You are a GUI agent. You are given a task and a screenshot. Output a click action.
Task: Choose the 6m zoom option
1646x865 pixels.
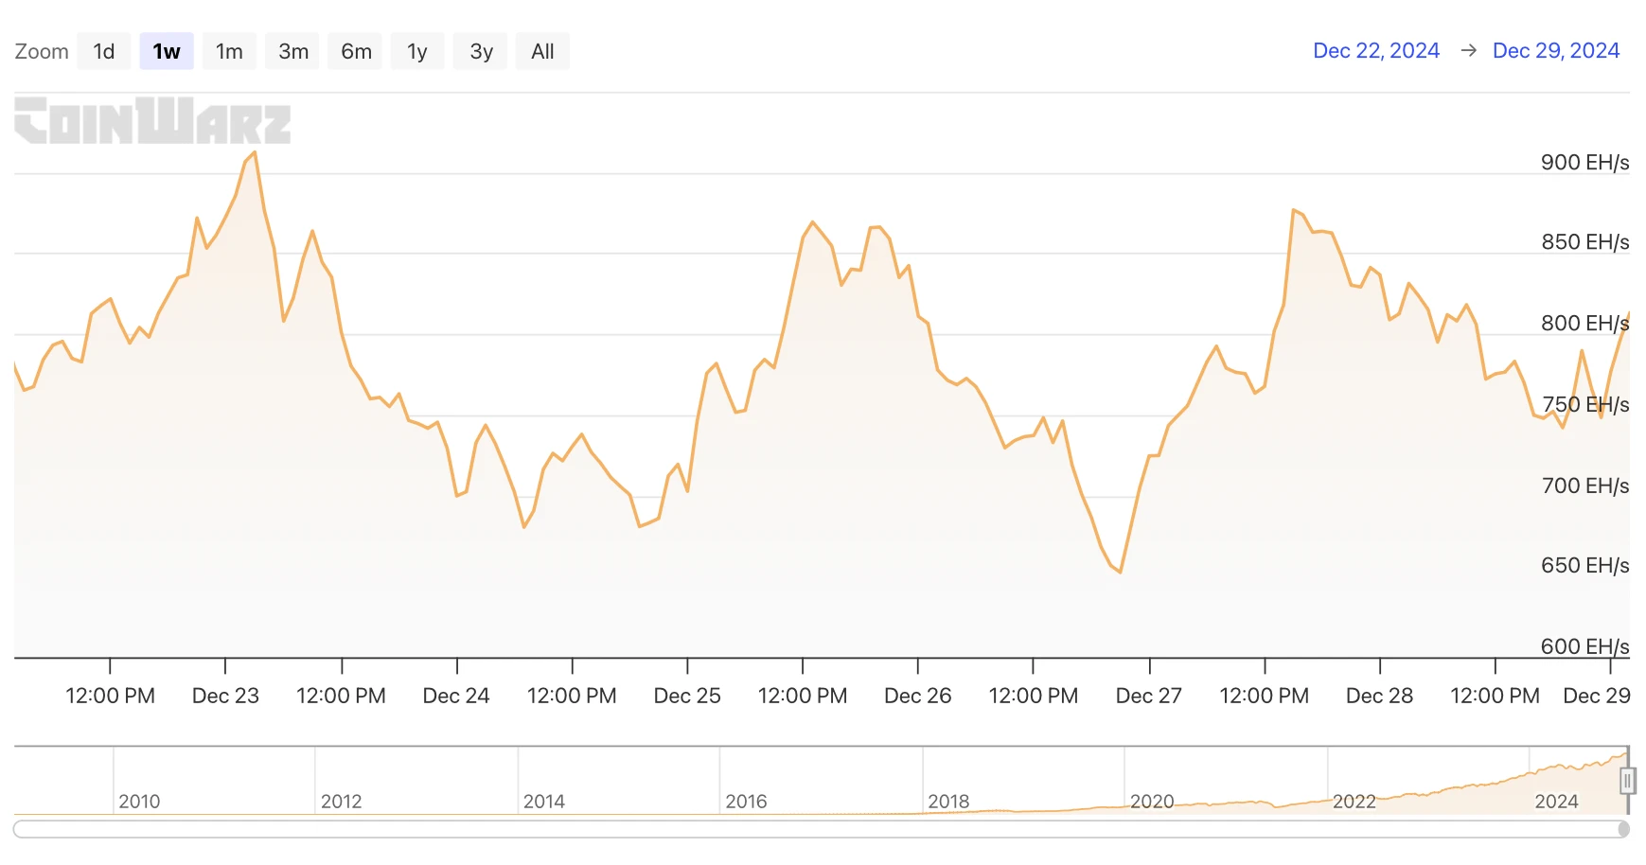[356, 51]
